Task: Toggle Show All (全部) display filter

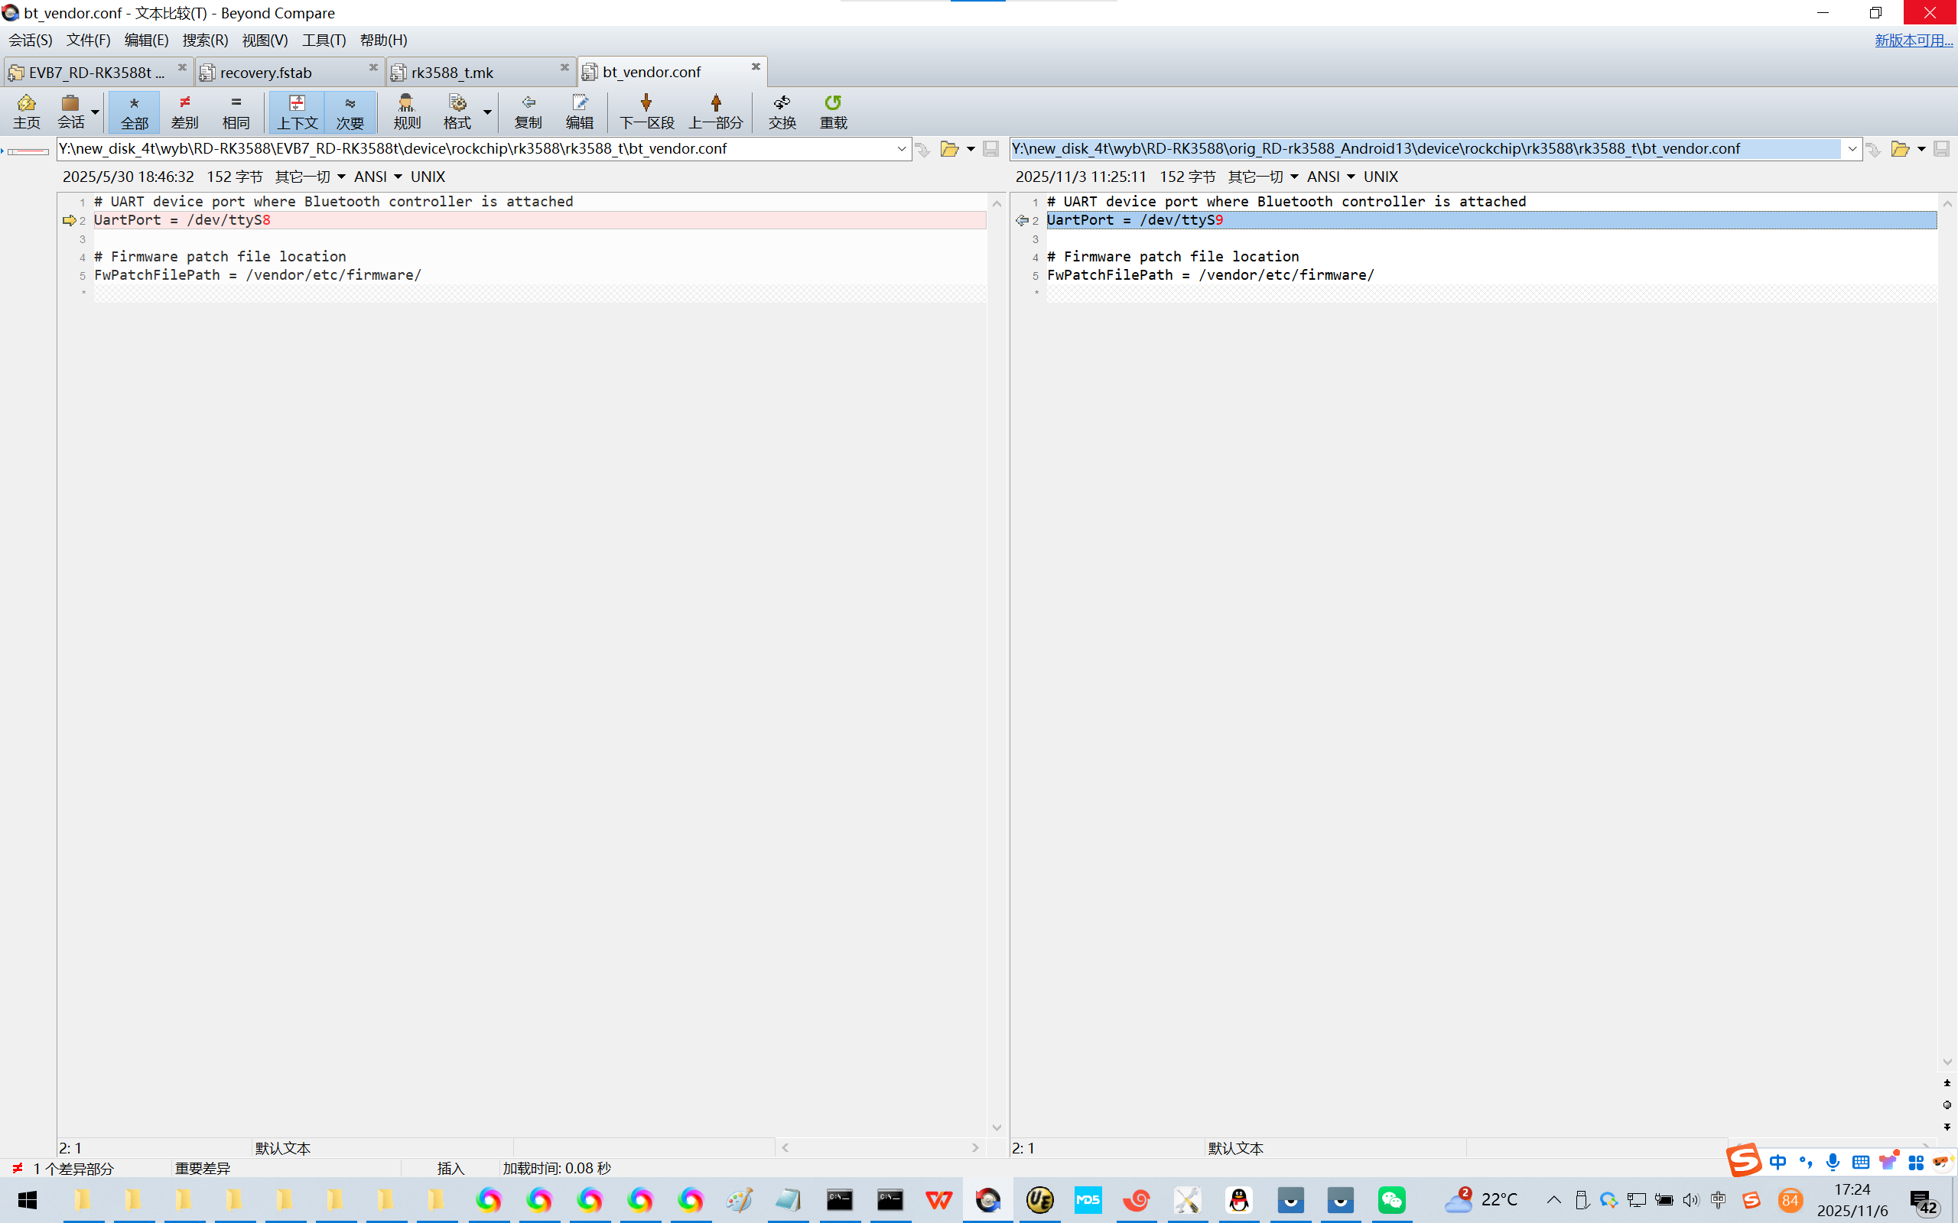Action: coord(135,112)
